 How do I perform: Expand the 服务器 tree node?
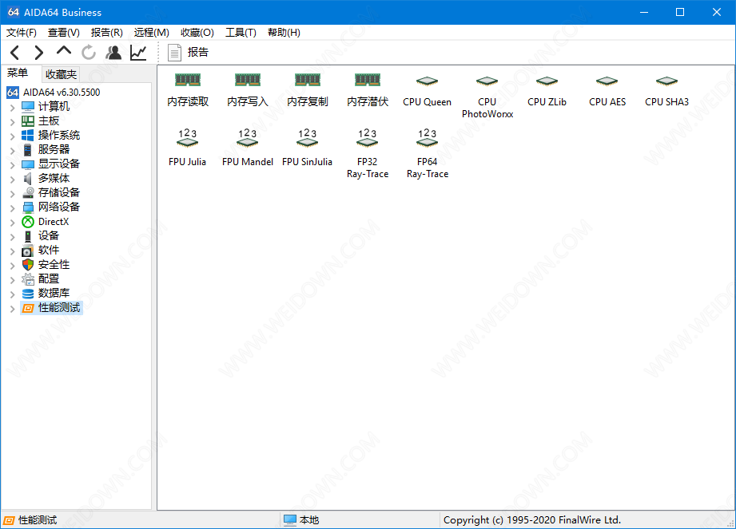[x=12, y=151]
